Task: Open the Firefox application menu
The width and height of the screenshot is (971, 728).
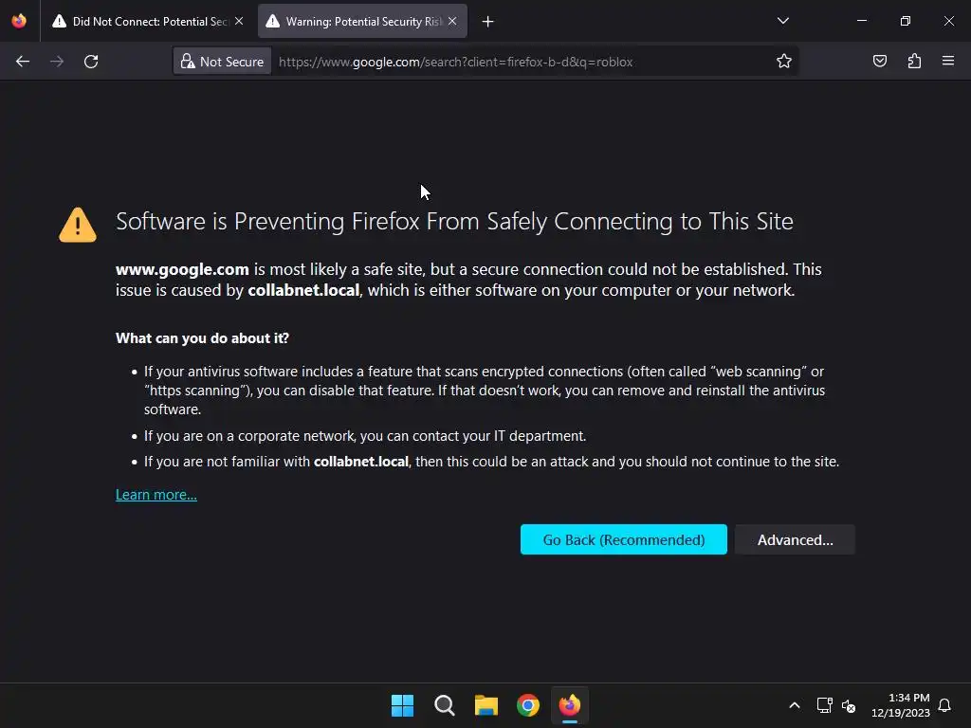Action: click(948, 61)
